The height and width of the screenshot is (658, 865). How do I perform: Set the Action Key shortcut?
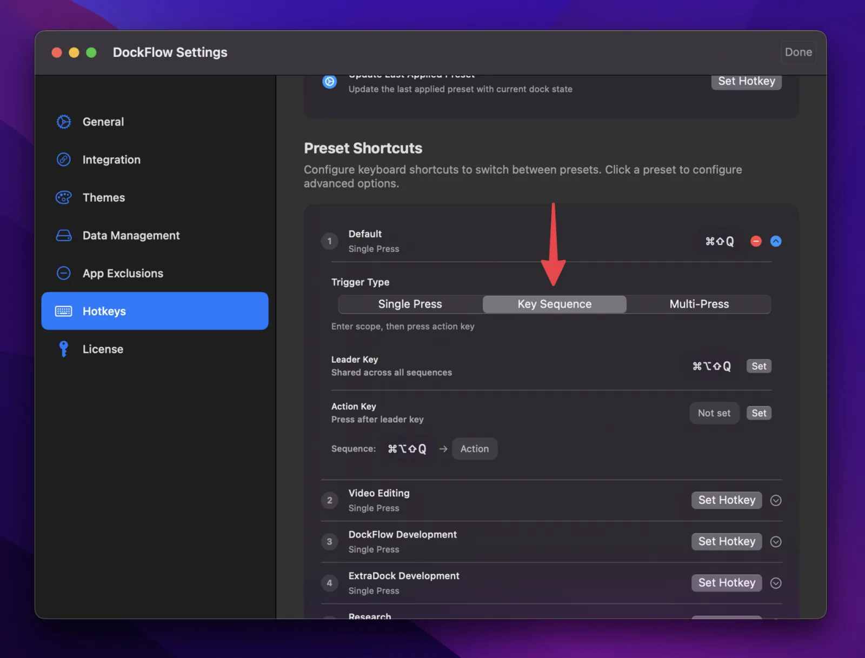coord(758,413)
